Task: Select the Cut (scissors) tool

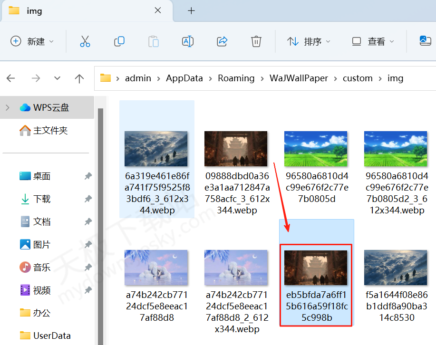Action: point(85,41)
